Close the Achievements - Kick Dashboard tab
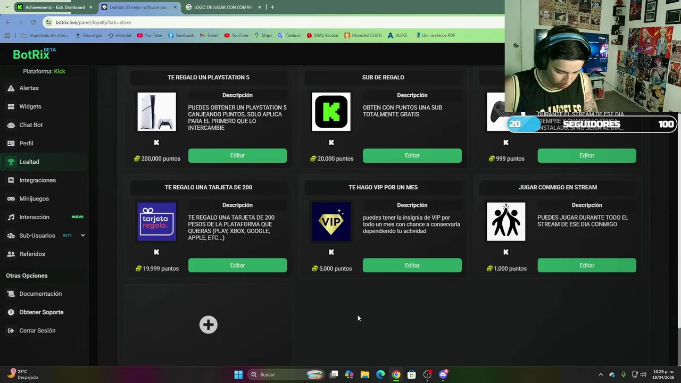 [91, 7]
